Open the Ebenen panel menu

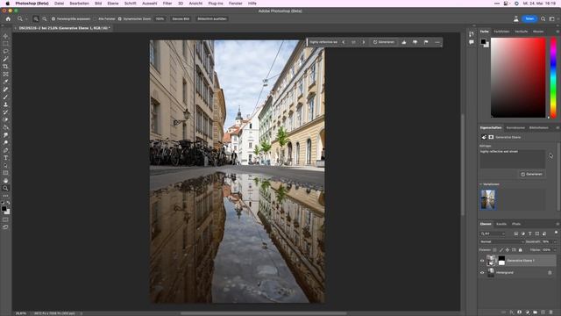point(557,225)
